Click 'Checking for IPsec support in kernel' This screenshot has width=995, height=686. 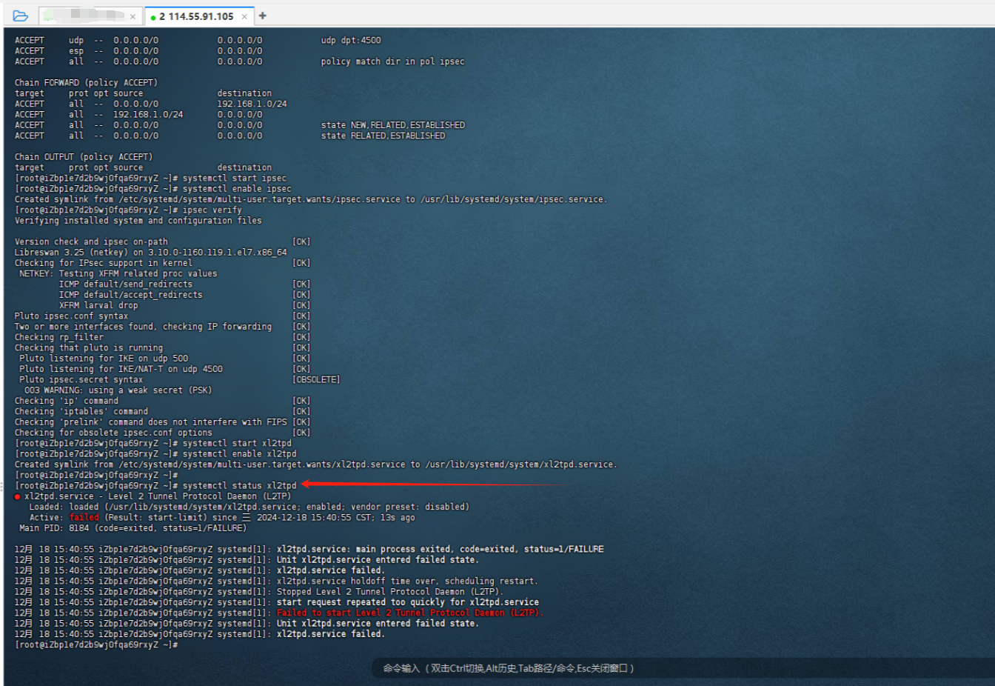(x=103, y=263)
